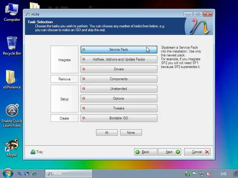
Task: Click the nLite title bar icon
Action: click(x=28, y=14)
